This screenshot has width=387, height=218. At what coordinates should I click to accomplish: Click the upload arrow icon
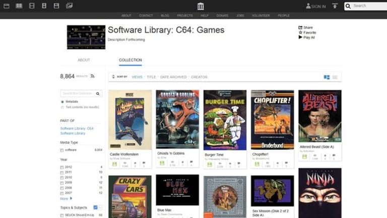point(335,6)
